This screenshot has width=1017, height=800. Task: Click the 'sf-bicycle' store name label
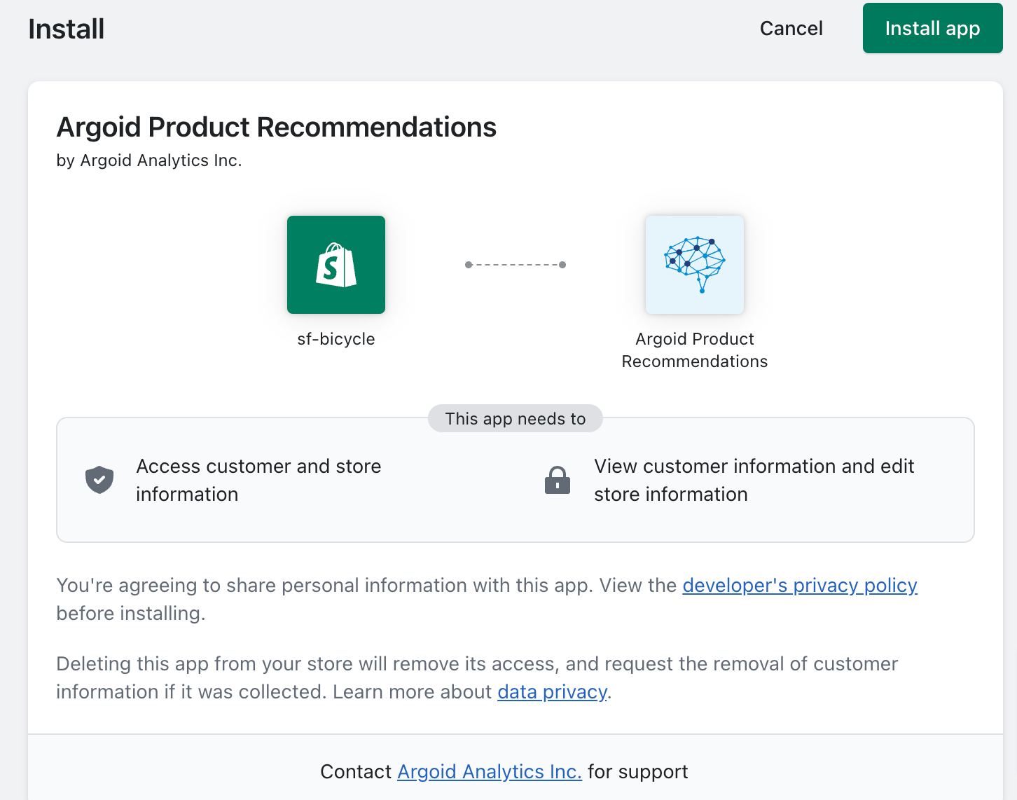click(336, 339)
